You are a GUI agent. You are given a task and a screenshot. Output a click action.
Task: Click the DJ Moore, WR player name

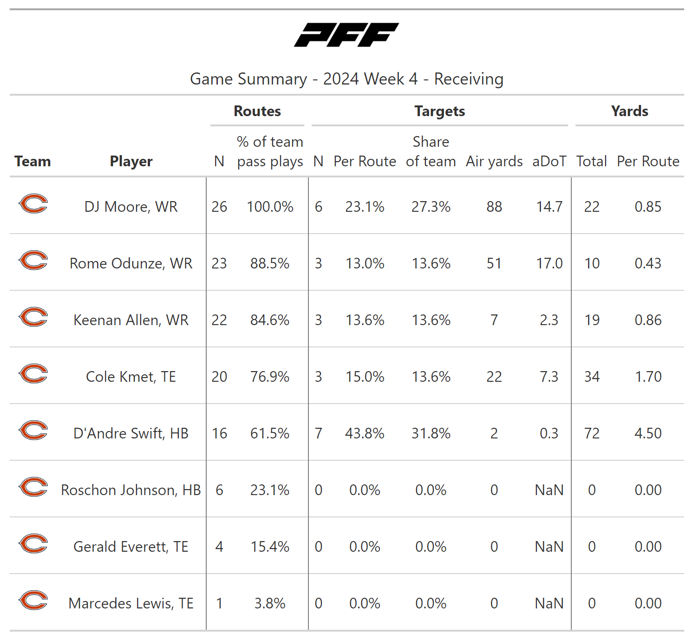131,207
